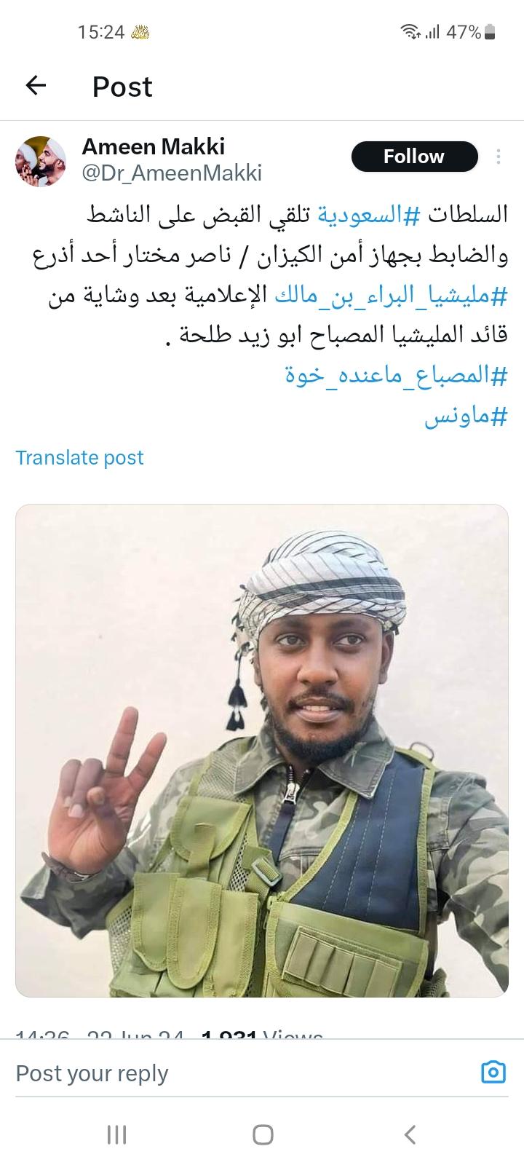Tap the back arrow icon

tap(36, 86)
